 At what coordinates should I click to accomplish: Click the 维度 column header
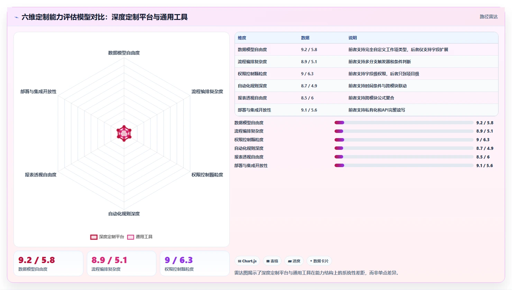[x=242, y=38]
